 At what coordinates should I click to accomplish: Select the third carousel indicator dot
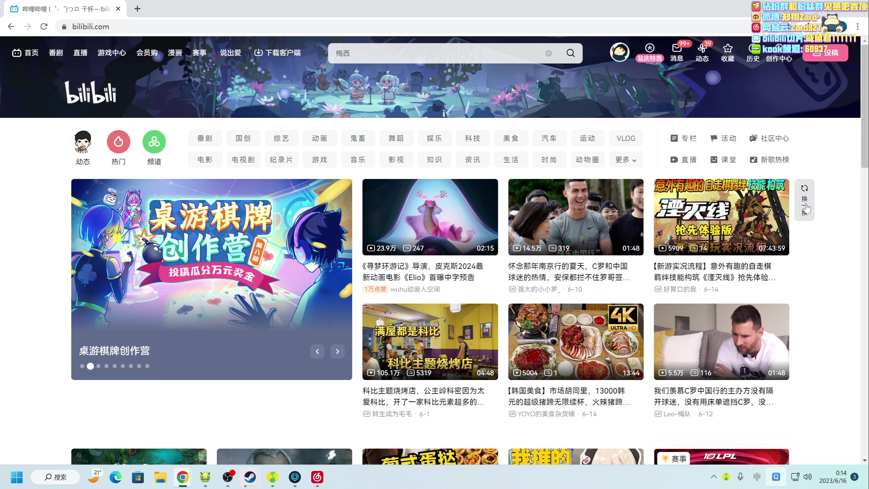(98, 366)
